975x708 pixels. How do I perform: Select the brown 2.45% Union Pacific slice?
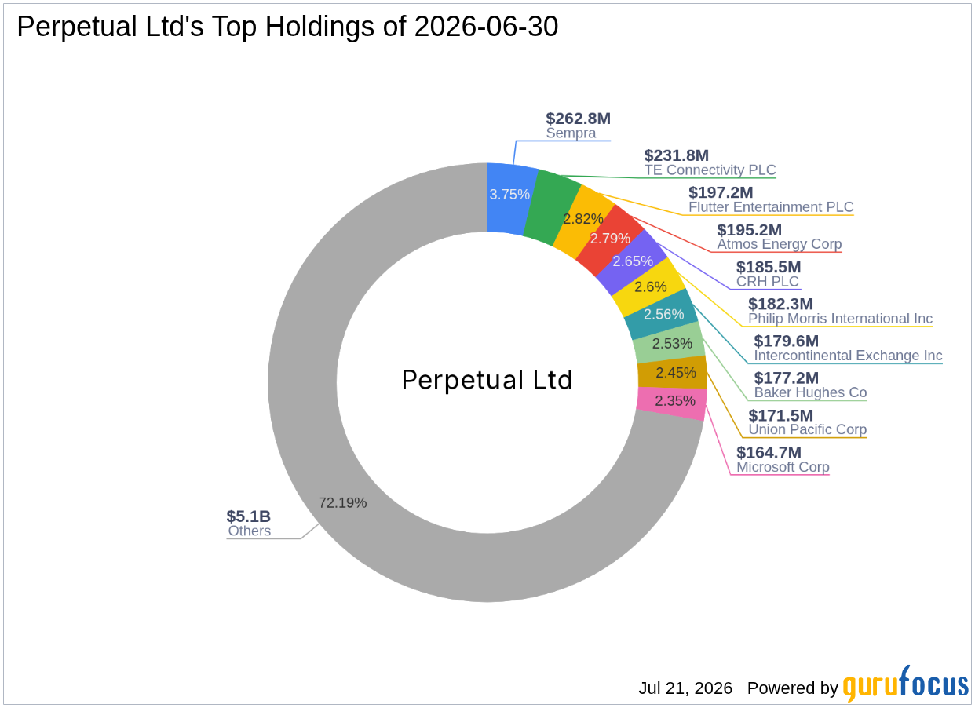673,371
